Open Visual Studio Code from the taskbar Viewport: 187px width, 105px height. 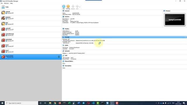(x=93, y=103)
